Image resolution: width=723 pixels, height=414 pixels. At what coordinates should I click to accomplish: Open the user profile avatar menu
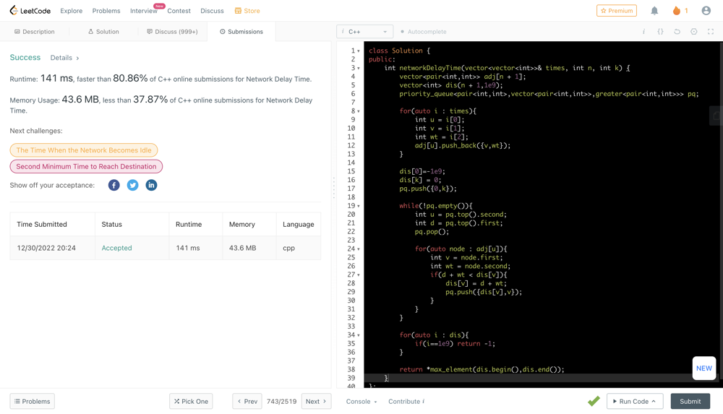tap(706, 11)
